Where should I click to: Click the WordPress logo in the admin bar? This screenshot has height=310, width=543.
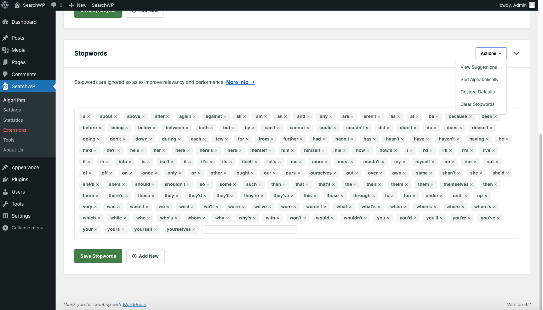tap(5, 5)
